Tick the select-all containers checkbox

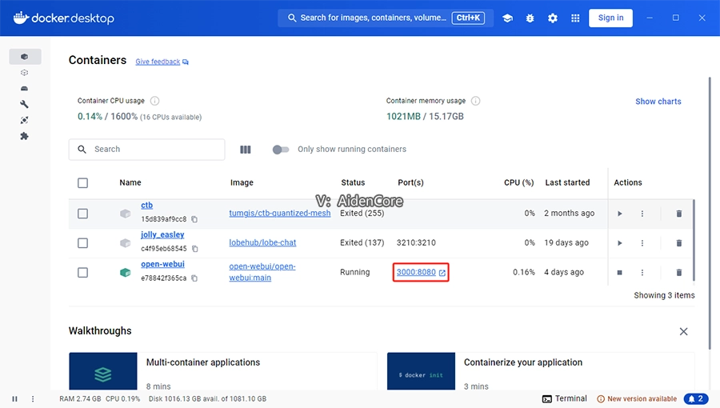pyautogui.click(x=82, y=183)
